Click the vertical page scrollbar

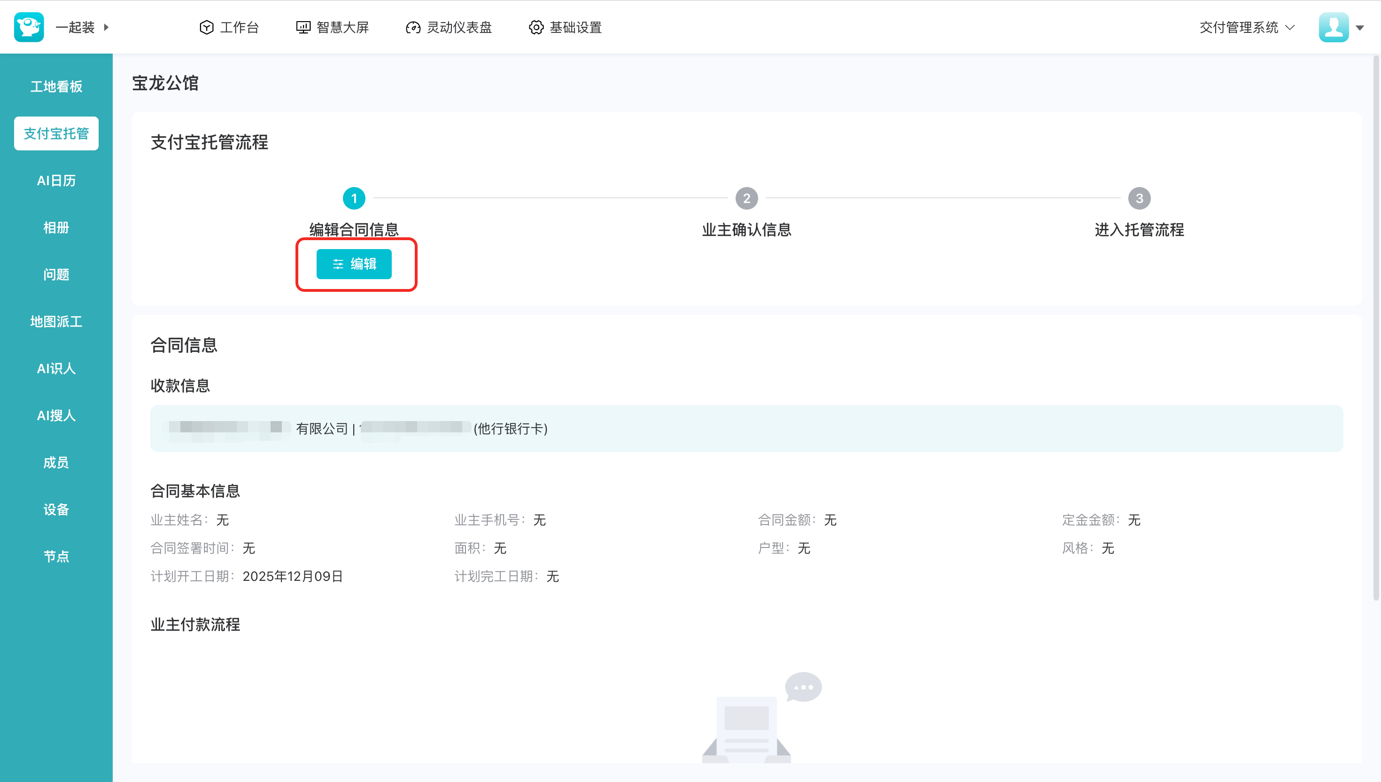point(1376,328)
